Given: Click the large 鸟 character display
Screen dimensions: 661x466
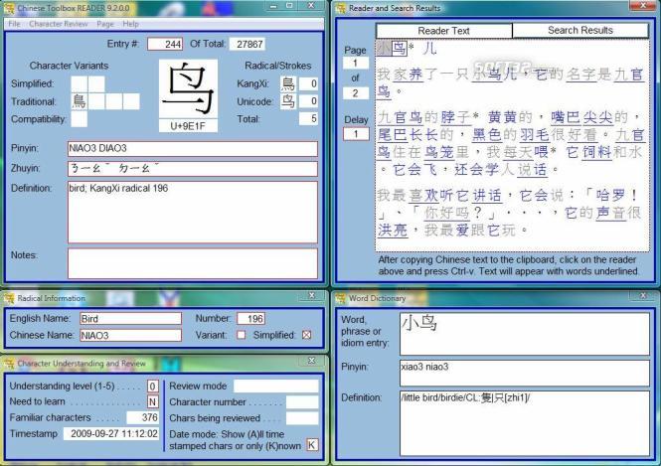Looking at the screenshot, I should (x=188, y=88).
